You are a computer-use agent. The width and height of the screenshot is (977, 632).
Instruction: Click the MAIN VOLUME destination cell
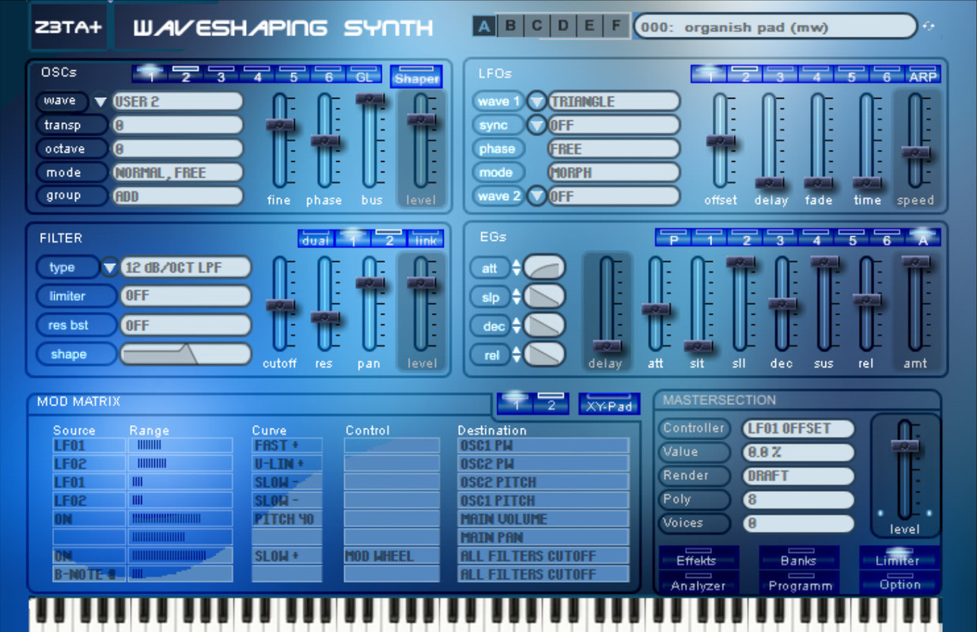click(543, 519)
